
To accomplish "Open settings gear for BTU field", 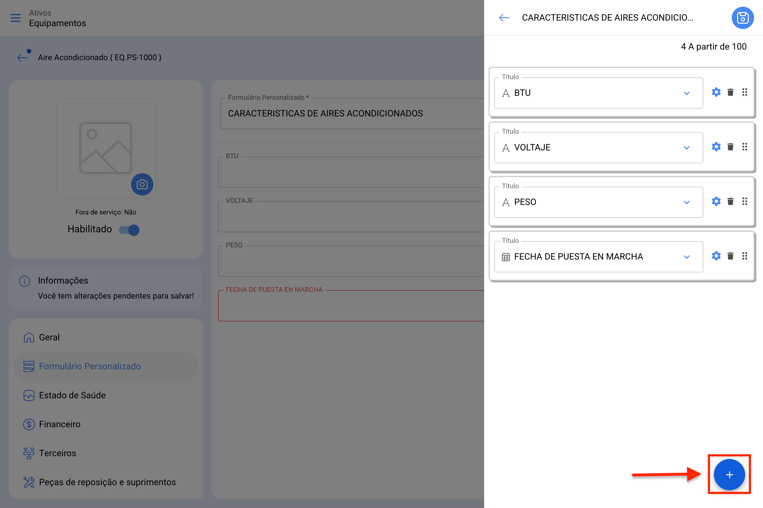I will point(716,92).
